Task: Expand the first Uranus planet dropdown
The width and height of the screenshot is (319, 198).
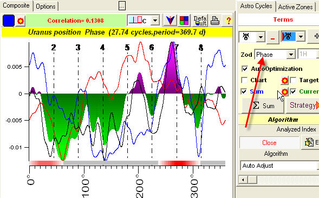Action: 261,37
